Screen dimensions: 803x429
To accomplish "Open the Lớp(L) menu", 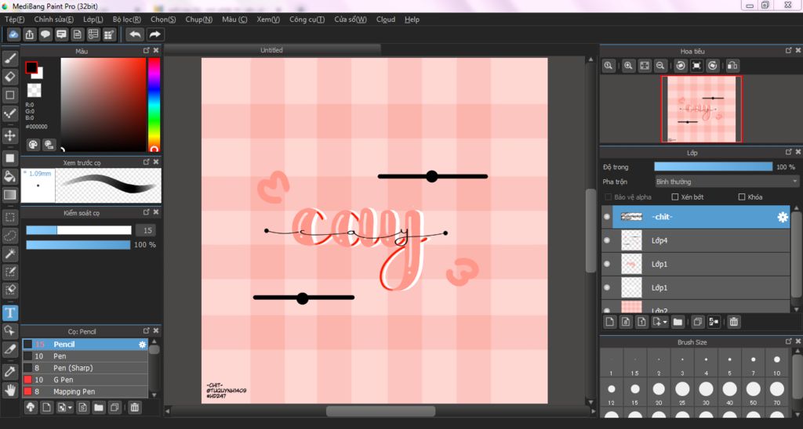I will (x=93, y=20).
